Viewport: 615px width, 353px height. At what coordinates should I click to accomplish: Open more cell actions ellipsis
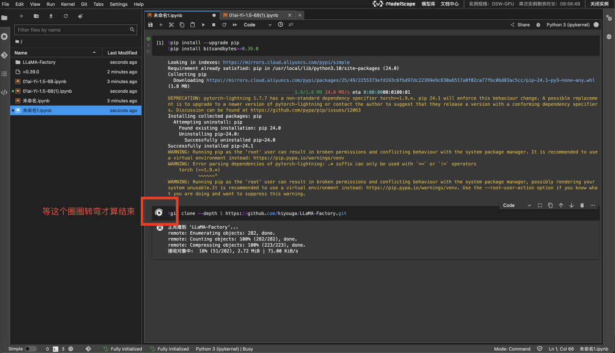pos(593,205)
